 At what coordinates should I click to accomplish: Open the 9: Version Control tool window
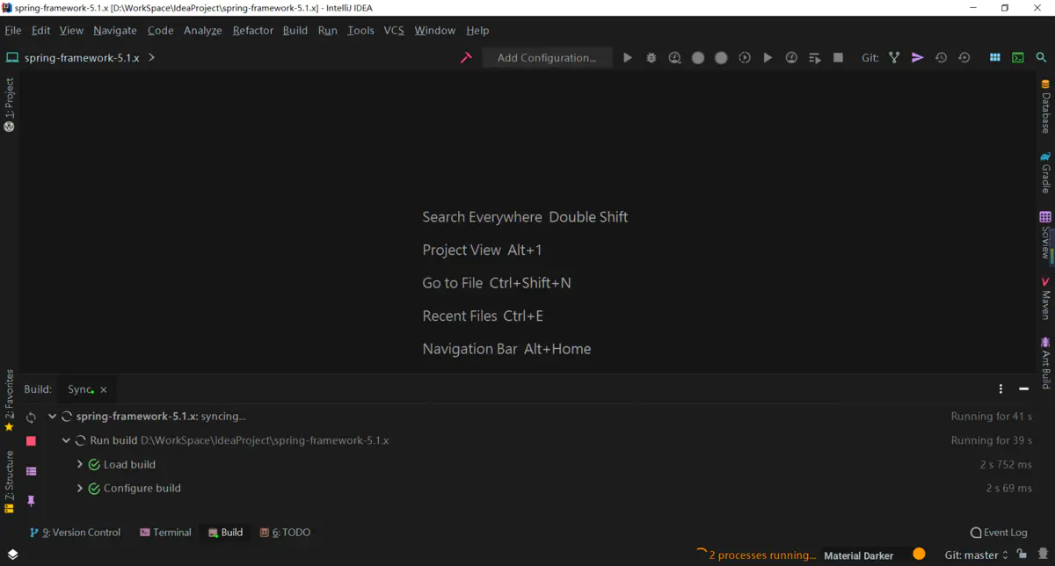pos(75,532)
